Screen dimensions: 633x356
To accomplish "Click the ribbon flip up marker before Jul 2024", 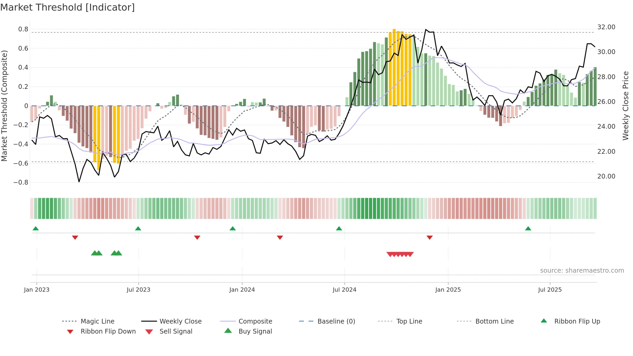I will click(x=339, y=228).
